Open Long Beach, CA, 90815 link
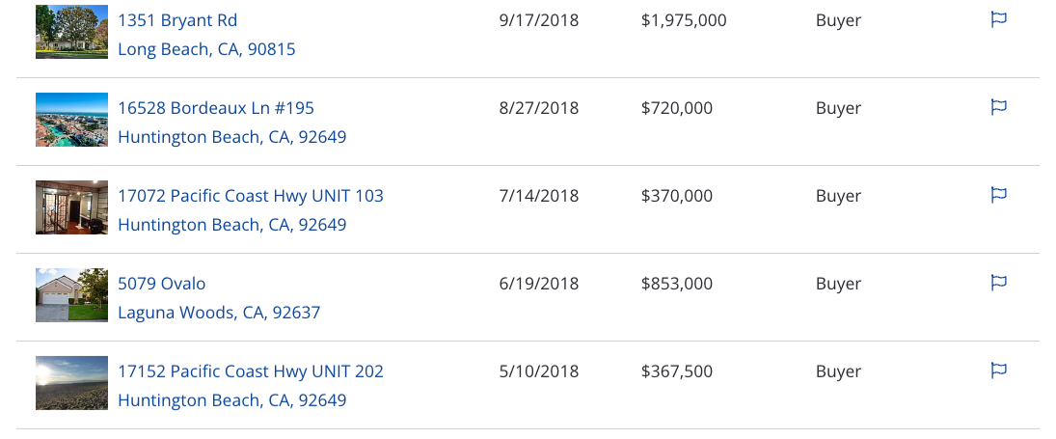Viewport: 1056px width, 439px height. click(206, 49)
